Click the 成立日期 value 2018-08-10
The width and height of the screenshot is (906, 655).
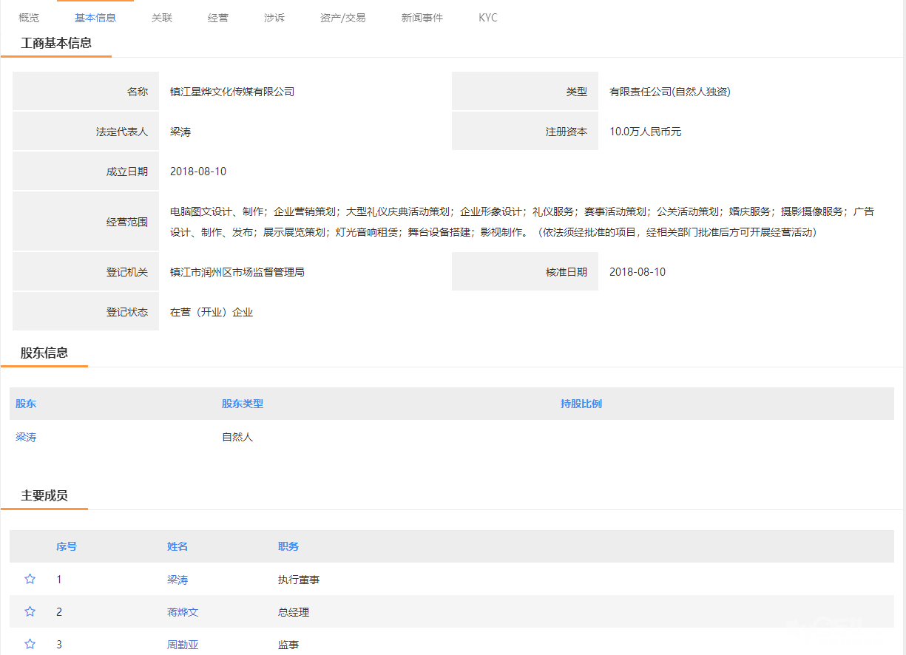pos(198,172)
